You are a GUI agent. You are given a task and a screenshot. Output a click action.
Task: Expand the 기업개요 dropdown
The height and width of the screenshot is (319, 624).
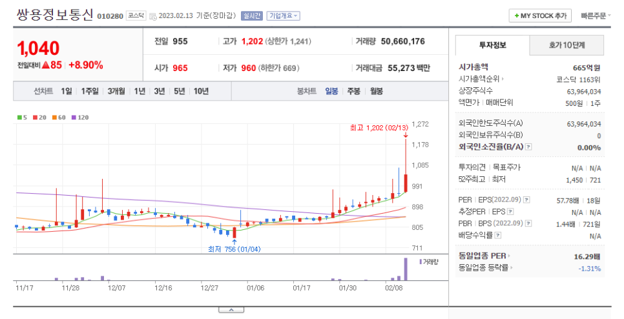(x=283, y=16)
